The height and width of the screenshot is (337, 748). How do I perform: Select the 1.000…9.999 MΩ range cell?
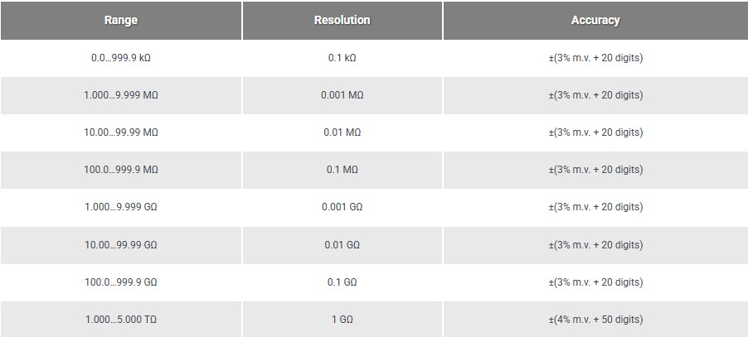point(121,95)
